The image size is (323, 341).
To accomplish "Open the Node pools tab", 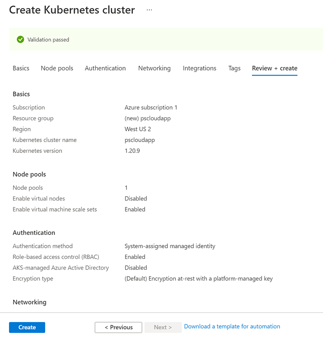I will tap(57, 68).
